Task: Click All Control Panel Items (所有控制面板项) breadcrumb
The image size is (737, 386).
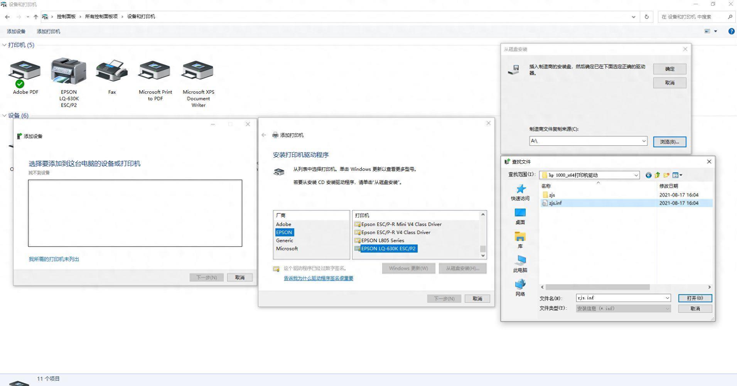Action: [x=101, y=17]
